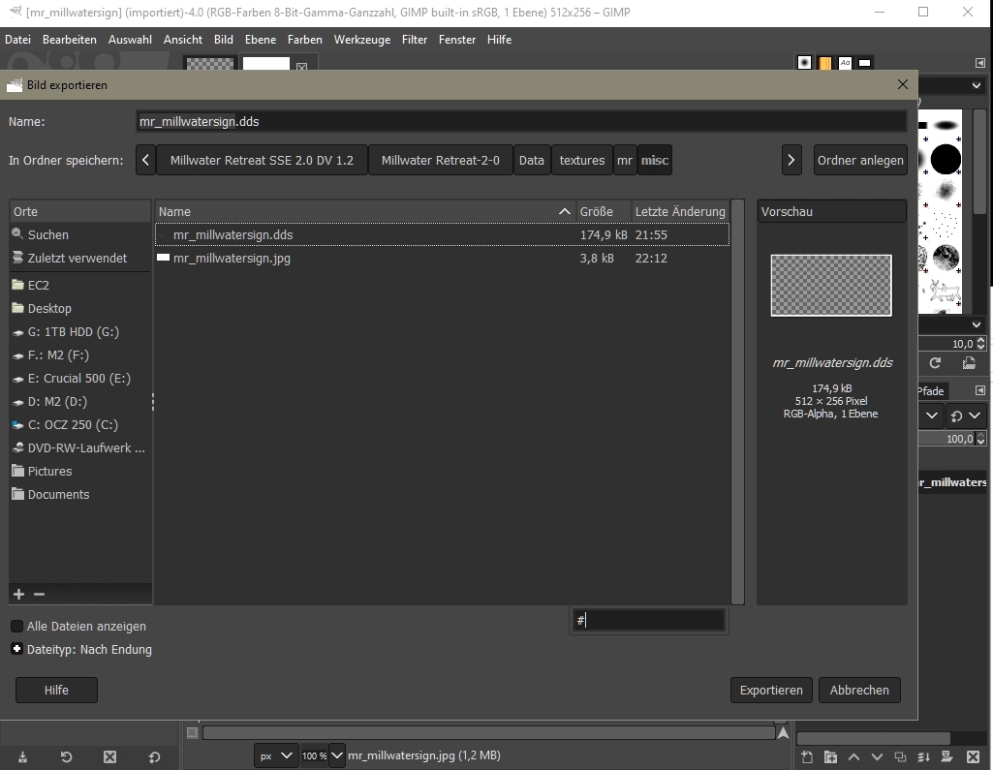
Task: Click the add bookmark plus icon
Action: [18, 594]
